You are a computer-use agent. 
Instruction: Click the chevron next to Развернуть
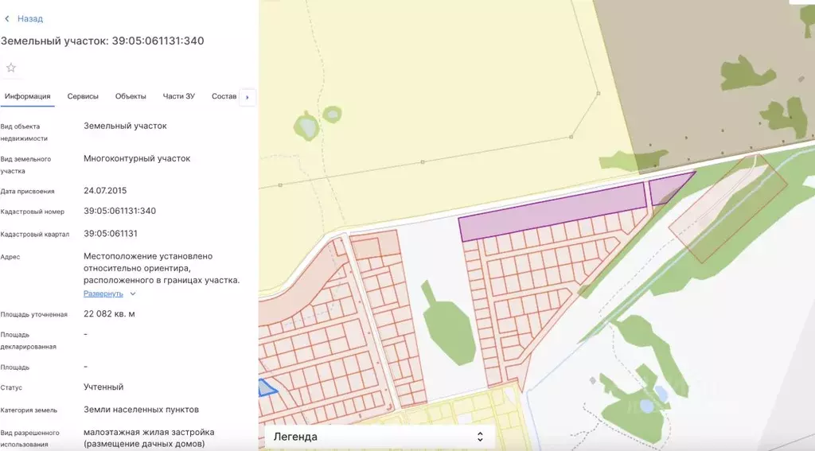(x=133, y=294)
